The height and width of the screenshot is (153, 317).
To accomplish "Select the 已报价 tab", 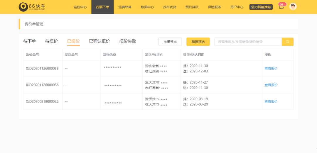I will [73, 41].
